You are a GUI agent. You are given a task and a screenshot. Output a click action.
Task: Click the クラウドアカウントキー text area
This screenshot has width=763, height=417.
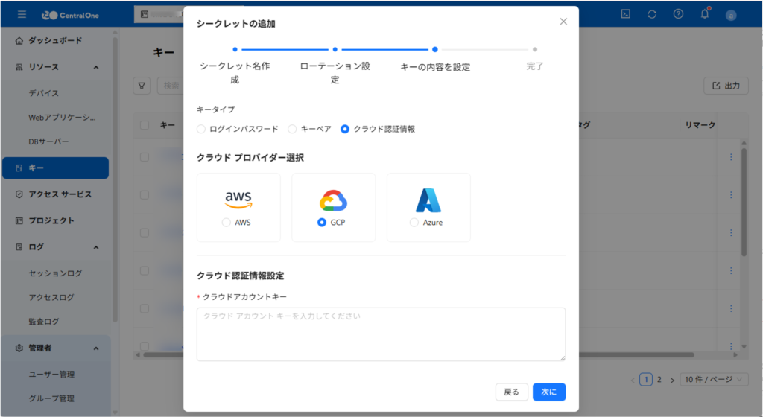click(381, 334)
